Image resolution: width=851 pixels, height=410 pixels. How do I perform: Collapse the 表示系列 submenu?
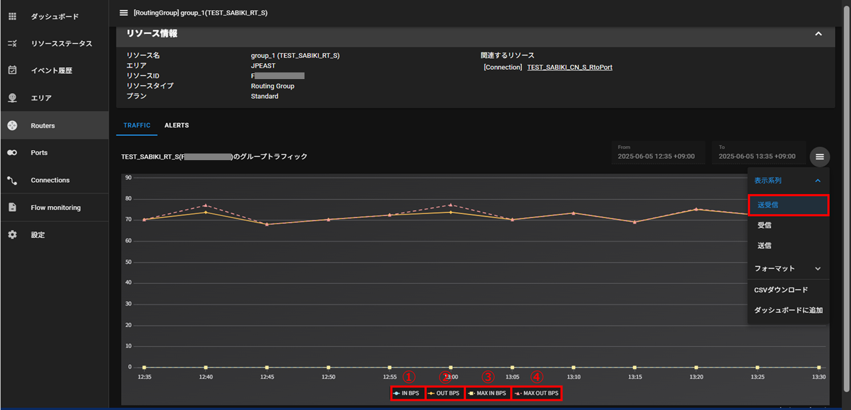coord(818,180)
